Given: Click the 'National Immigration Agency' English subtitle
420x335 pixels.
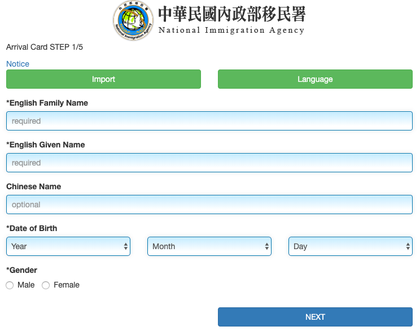Looking at the screenshot, I should click(x=231, y=31).
